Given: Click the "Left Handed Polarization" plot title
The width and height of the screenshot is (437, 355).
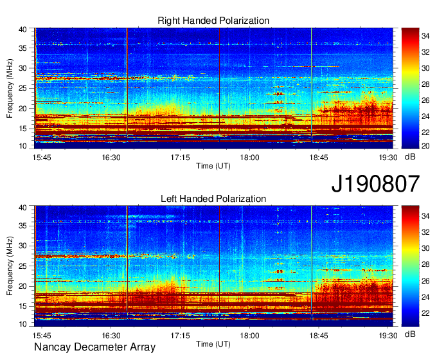Looking at the screenshot, I should tap(213, 199).
